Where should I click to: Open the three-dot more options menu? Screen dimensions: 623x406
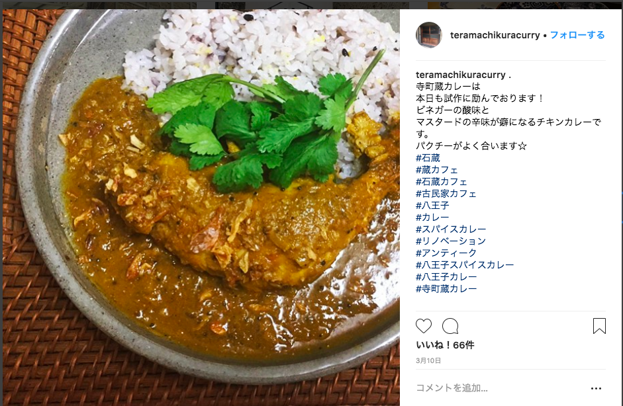pos(596,389)
